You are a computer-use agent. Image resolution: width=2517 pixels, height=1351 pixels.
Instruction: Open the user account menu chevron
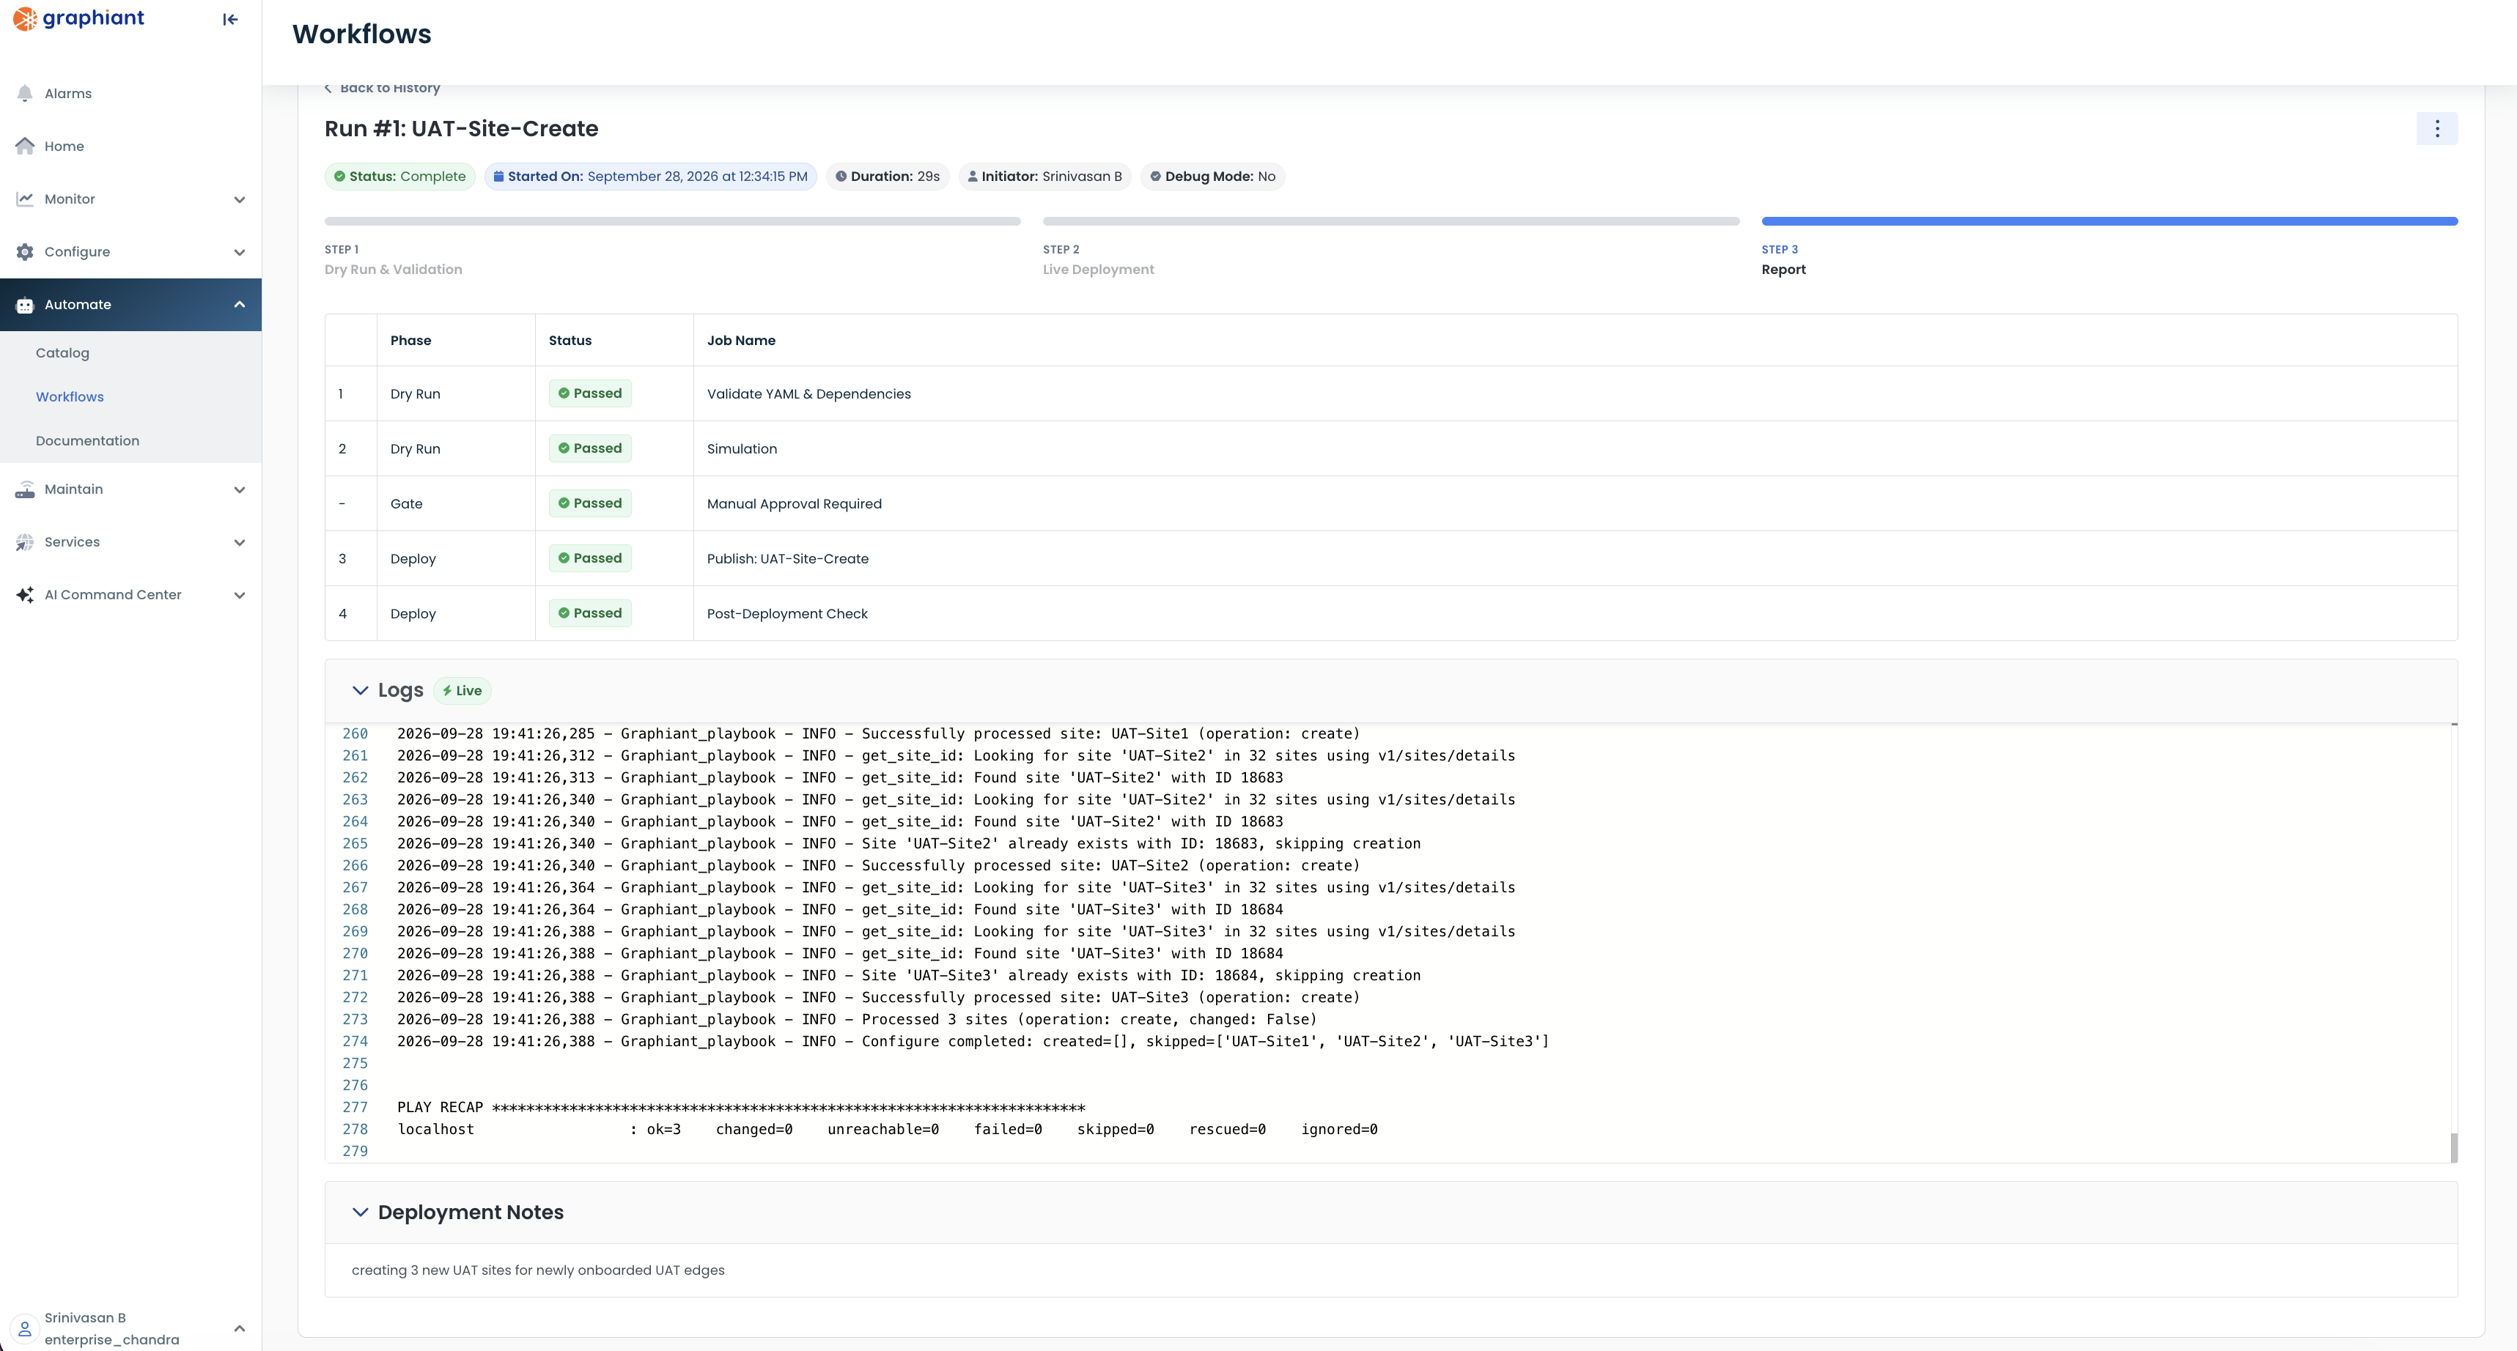point(240,1328)
